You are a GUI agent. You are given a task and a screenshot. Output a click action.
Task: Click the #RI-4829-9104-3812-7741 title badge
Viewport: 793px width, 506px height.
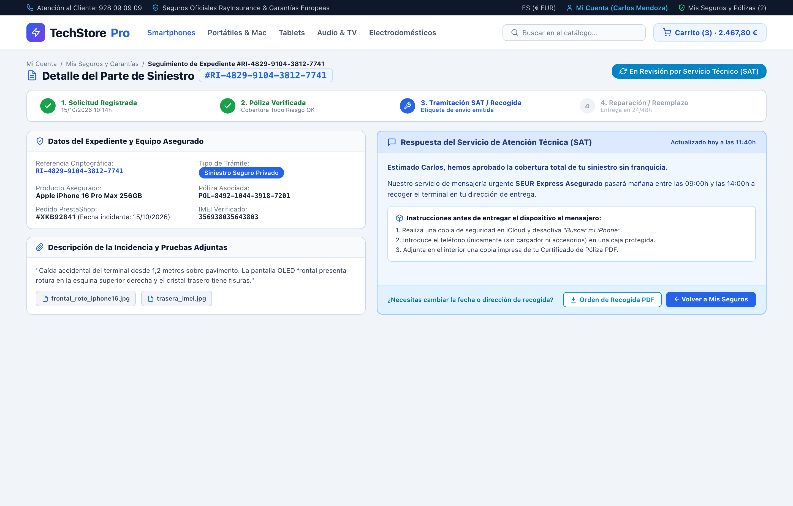(x=266, y=75)
